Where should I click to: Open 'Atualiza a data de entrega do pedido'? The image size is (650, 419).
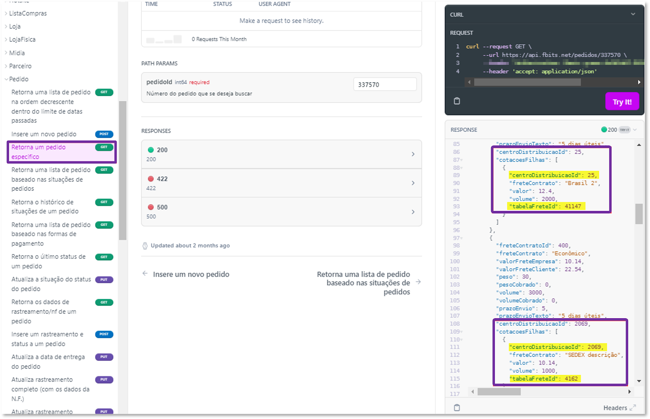(62, 362)
